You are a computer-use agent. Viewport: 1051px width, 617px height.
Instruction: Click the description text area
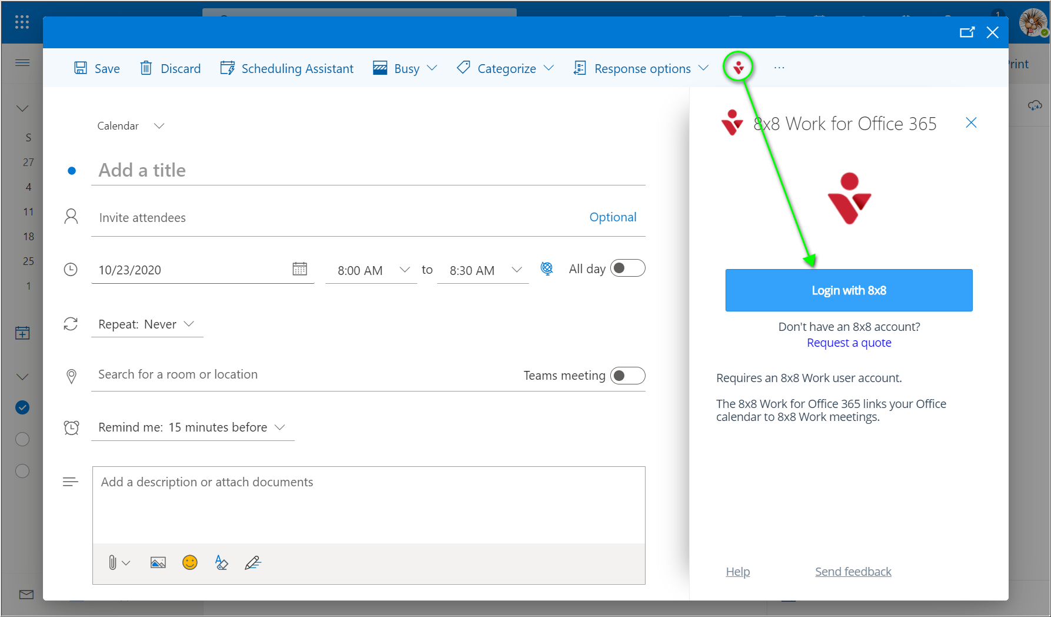pyautogui.click(x=368, y=505)
